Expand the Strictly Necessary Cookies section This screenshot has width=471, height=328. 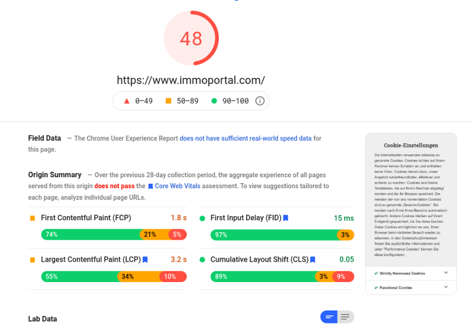[446, 273]
